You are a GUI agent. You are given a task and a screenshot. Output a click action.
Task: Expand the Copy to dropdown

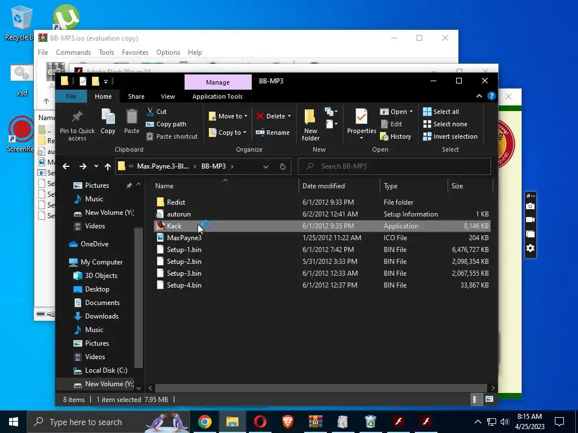[244, 132]
